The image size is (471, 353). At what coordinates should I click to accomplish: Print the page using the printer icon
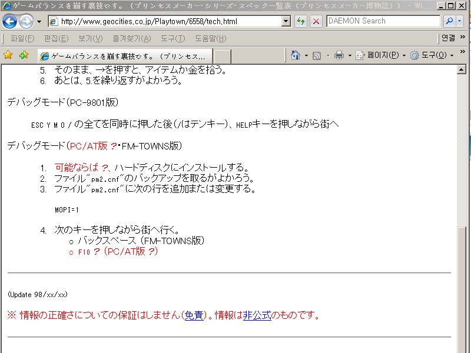(x=339, y=55)
